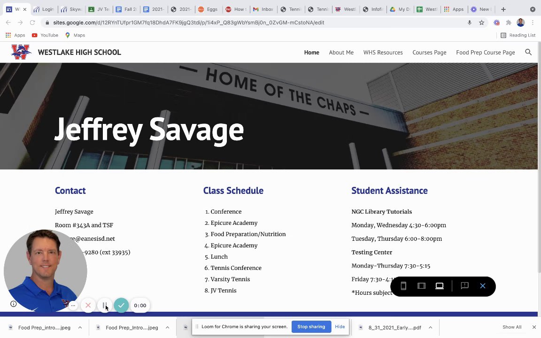Go to the Home page nav item
Image resolution: width=541 pixels, height=338 pixels.
[x=311, y=53]
